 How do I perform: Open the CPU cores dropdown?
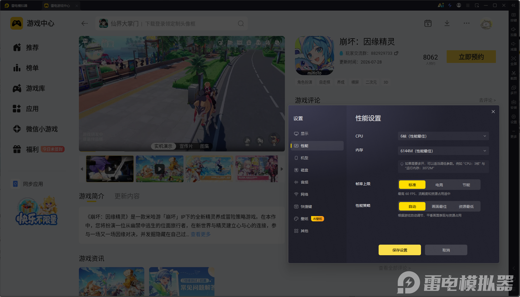click(443, 136)
